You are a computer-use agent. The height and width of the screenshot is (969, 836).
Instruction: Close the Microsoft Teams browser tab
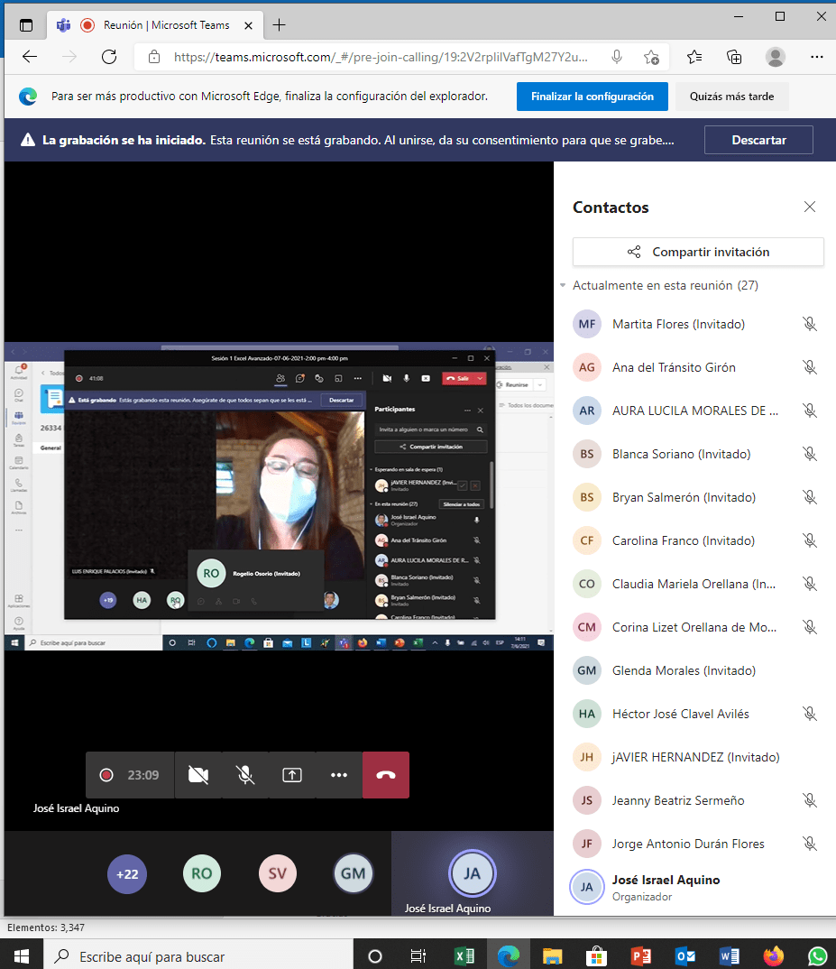coord(248,25)
